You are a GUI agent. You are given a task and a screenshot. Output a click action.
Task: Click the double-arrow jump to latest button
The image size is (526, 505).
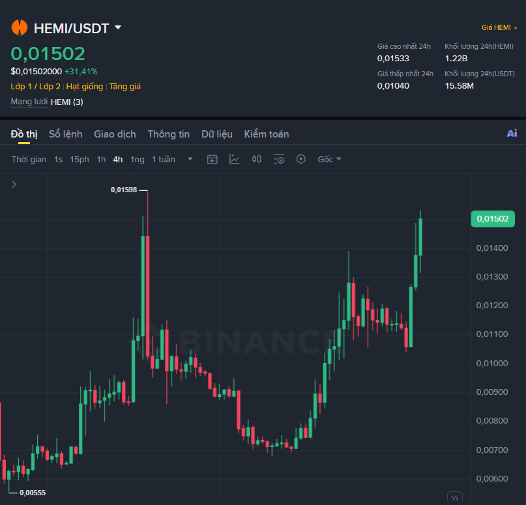pyautogui.click(x=455, y=498)
